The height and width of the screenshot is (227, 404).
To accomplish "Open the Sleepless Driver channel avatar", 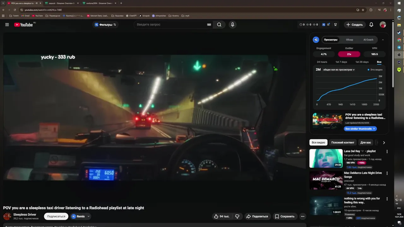I will 7,216.
